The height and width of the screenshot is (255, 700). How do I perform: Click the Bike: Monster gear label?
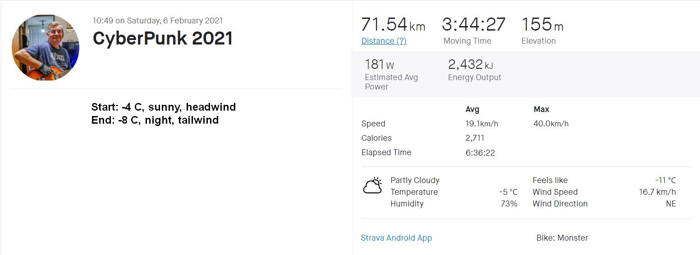pos(562,238)
